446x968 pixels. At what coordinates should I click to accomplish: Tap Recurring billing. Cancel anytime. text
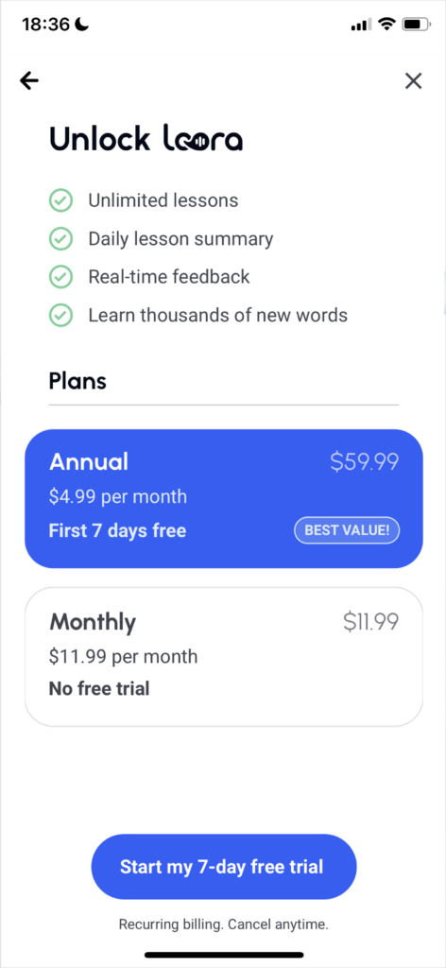point(223,925)
